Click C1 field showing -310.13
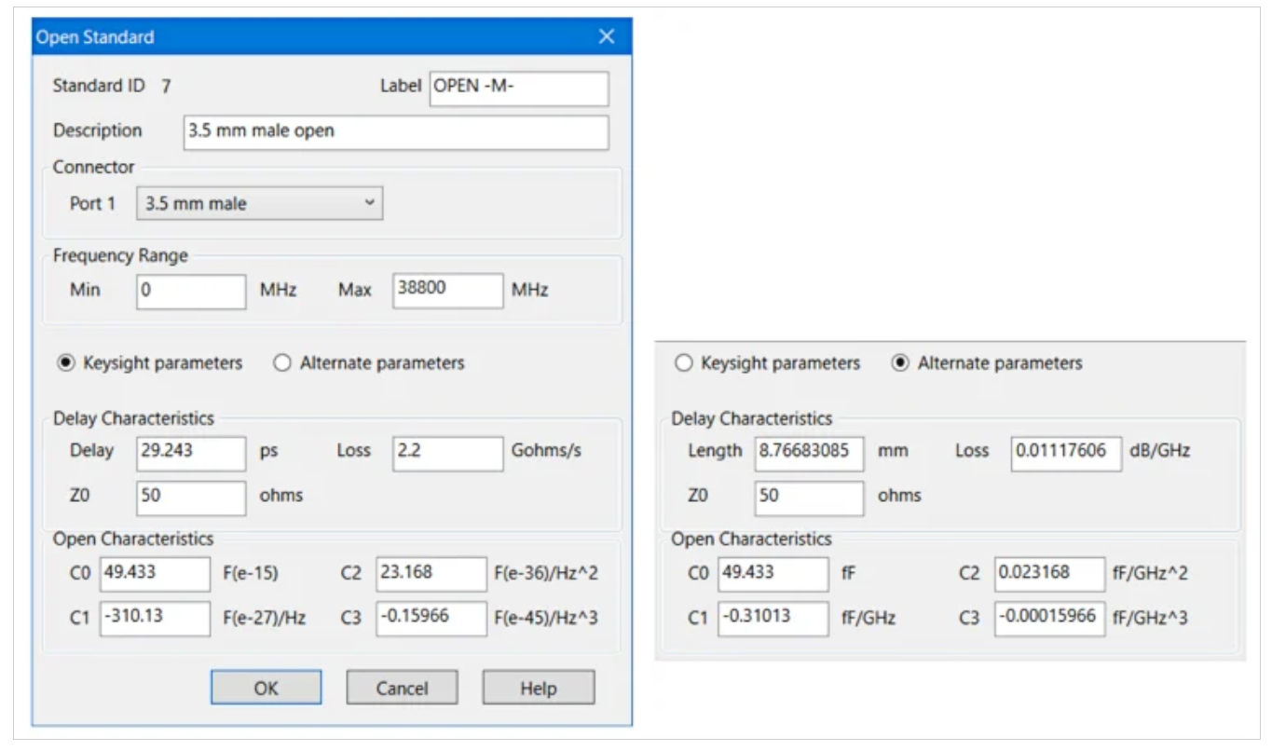 156,619
